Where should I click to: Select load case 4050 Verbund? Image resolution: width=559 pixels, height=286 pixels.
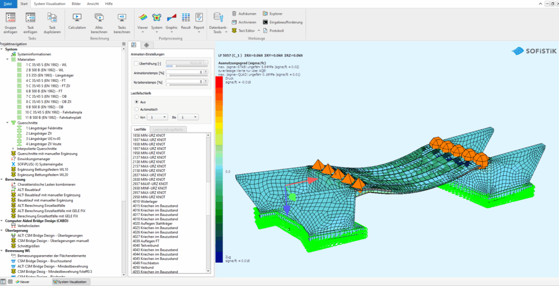[x=143, y=268]
